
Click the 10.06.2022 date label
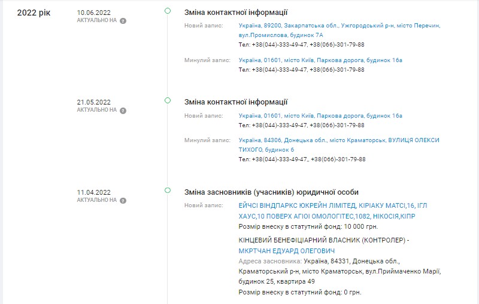(94, 13)
